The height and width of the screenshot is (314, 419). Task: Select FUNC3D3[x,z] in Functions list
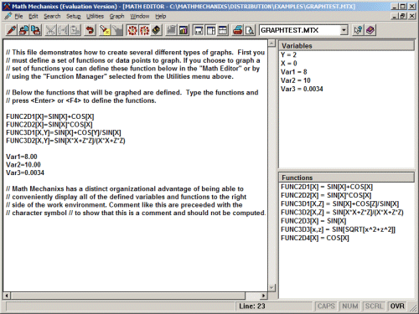[338, 229]
